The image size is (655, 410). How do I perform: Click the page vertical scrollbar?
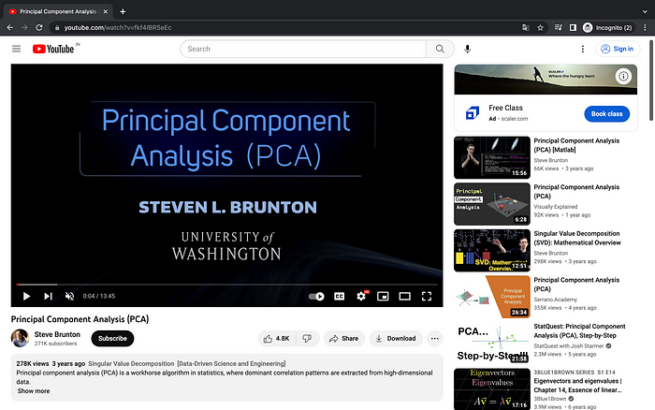pyautogui.click(x=651, y=80)
